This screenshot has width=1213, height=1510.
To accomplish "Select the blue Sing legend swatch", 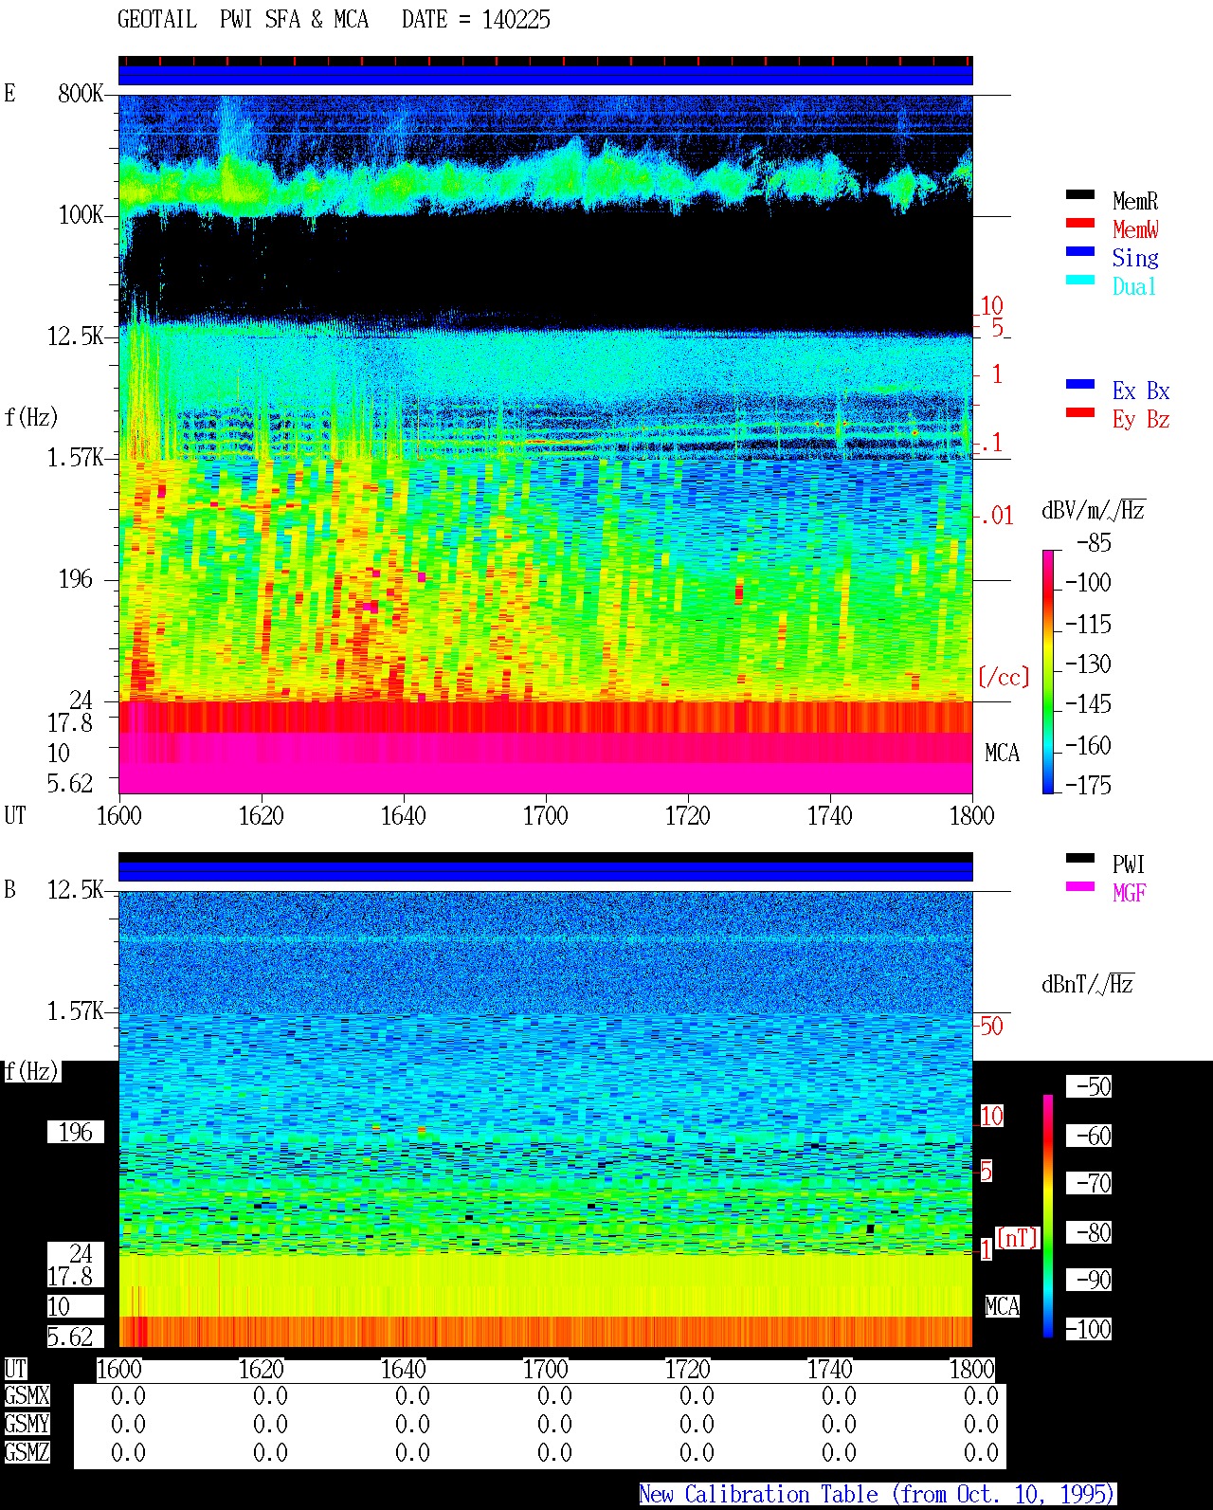I will (x=1080, y=252).
